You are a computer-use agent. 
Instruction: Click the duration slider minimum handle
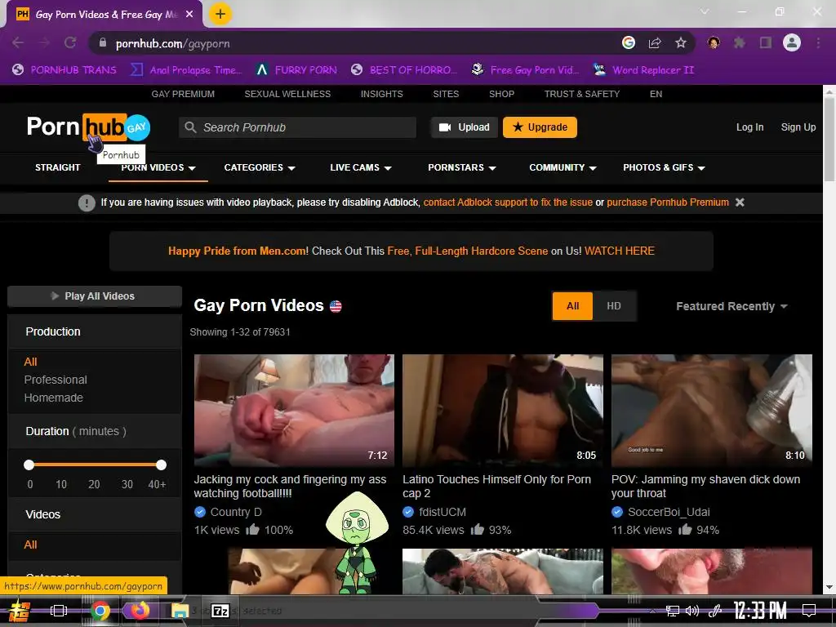(x=29, y=465)
